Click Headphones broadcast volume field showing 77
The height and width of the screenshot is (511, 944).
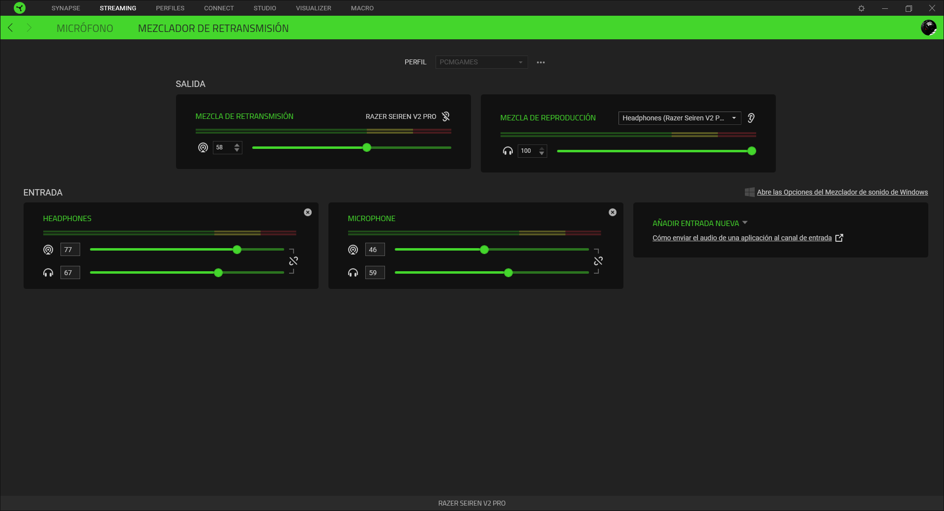click(70, 250)
